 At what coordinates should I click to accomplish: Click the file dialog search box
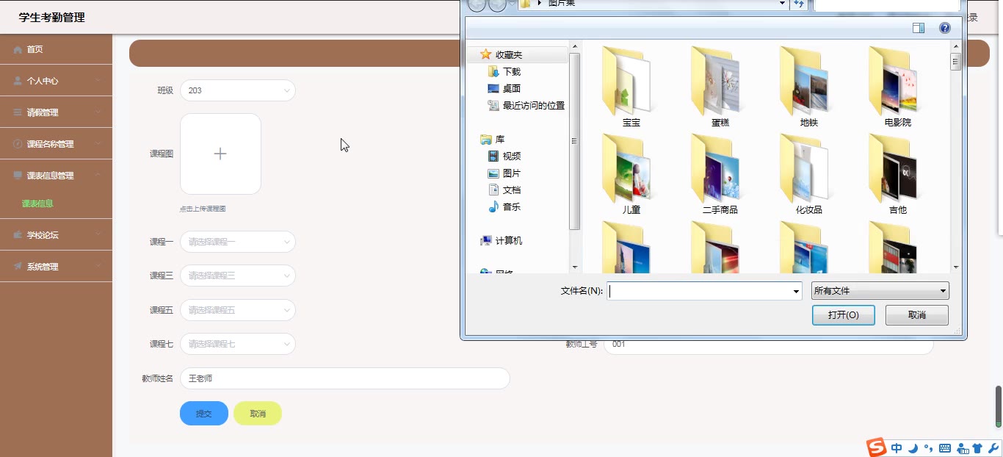[x=887, y=4]
